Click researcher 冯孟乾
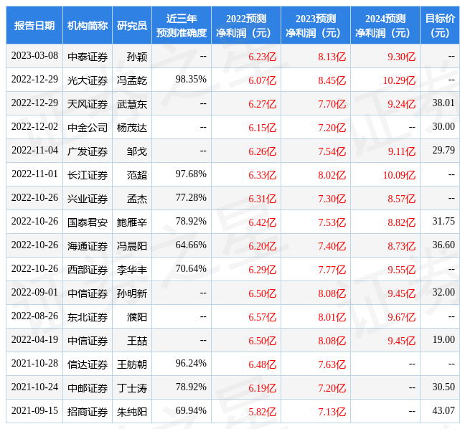This screenshot has width=460, height=429. [132, 80]
